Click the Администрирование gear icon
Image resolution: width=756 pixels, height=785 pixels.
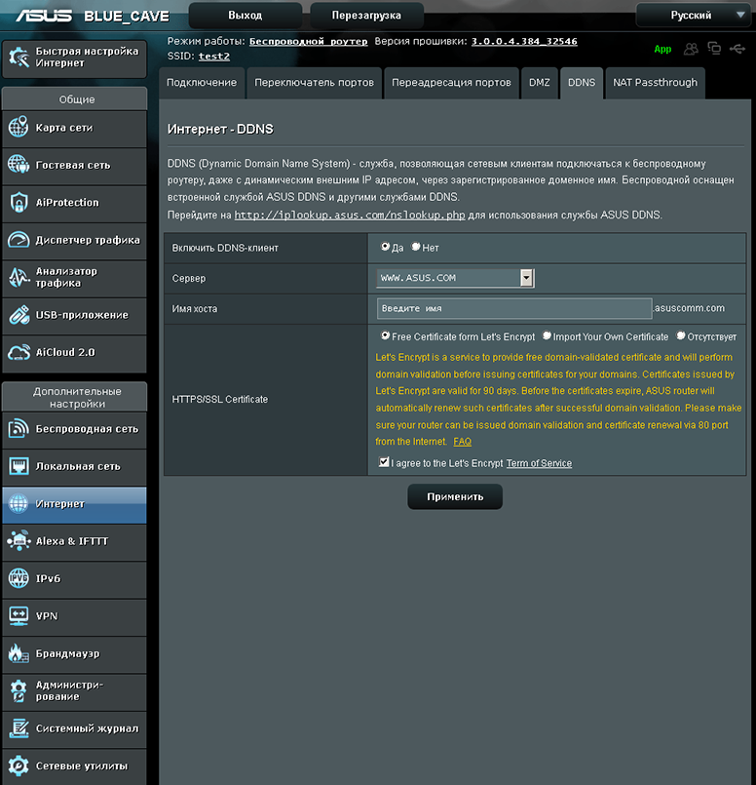pos(19,690)
